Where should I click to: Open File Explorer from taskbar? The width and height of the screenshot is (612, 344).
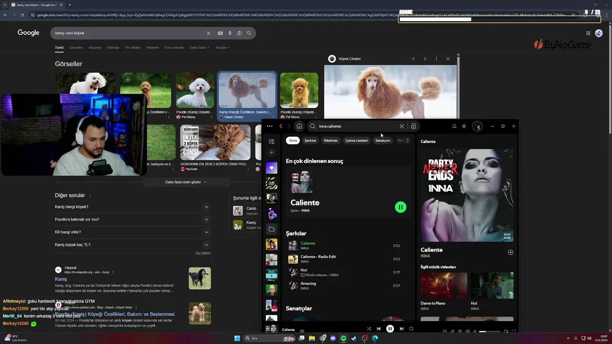[x=312, y=338]
